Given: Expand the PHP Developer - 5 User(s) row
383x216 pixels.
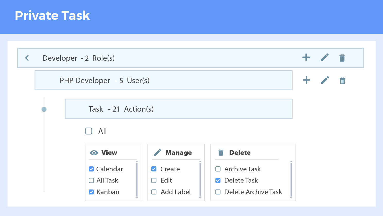Looking at the screenshot, I should pos(164,80).
